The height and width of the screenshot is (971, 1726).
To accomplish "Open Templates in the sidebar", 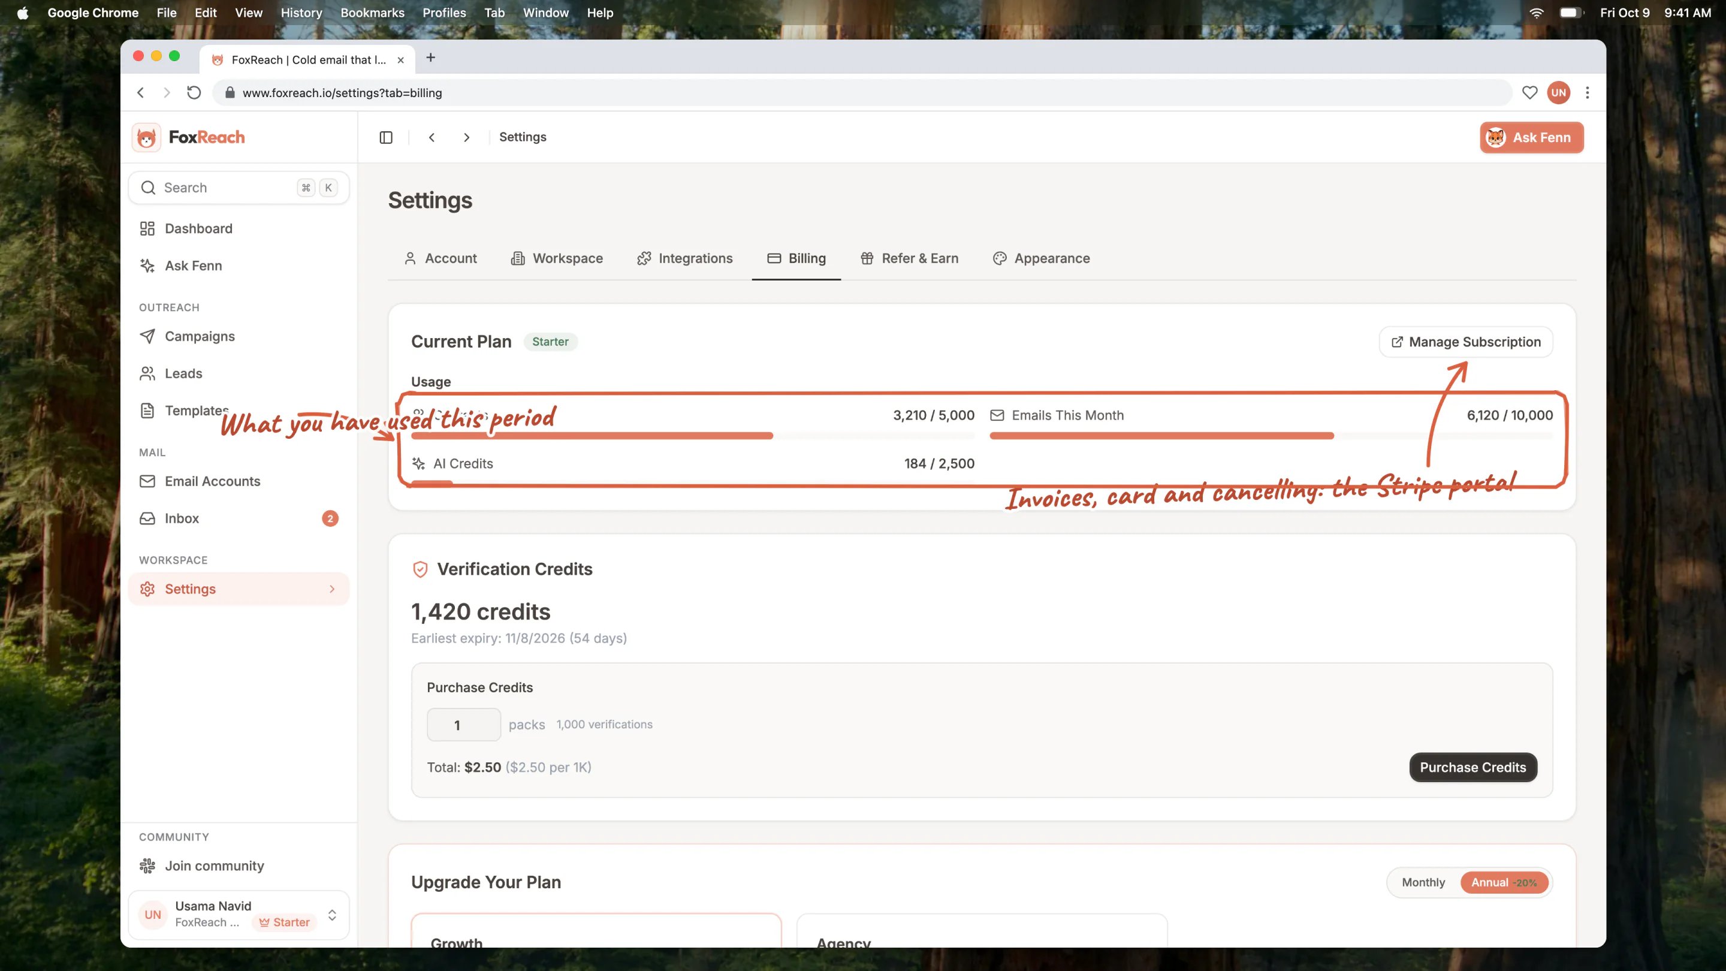I will point(239,410).
